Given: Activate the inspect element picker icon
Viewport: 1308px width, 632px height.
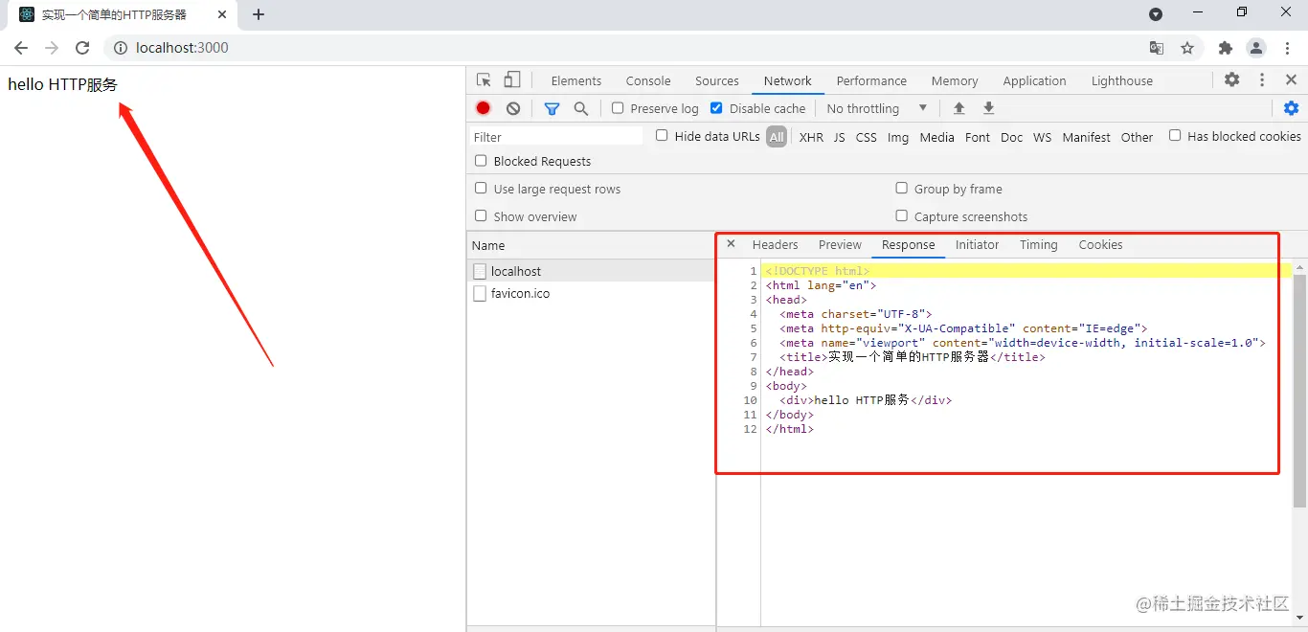Looking at the screenshot, I should [x=484, y=80].
